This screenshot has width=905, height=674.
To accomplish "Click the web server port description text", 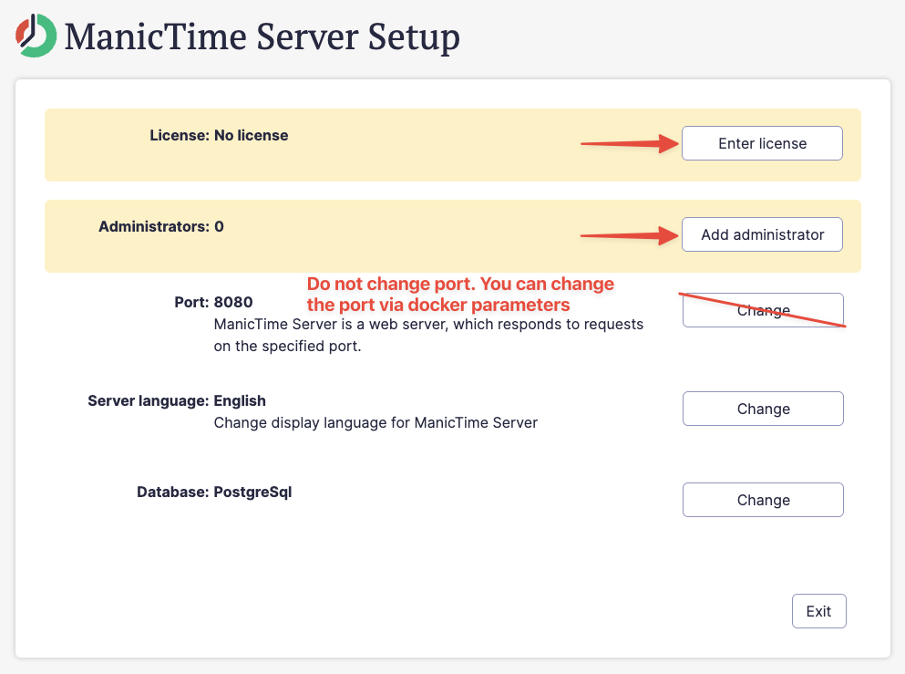I will coord(428,335).
